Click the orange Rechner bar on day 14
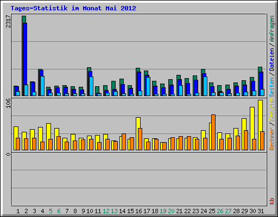The width and height of the screenshot is (278, 217). 124,142
